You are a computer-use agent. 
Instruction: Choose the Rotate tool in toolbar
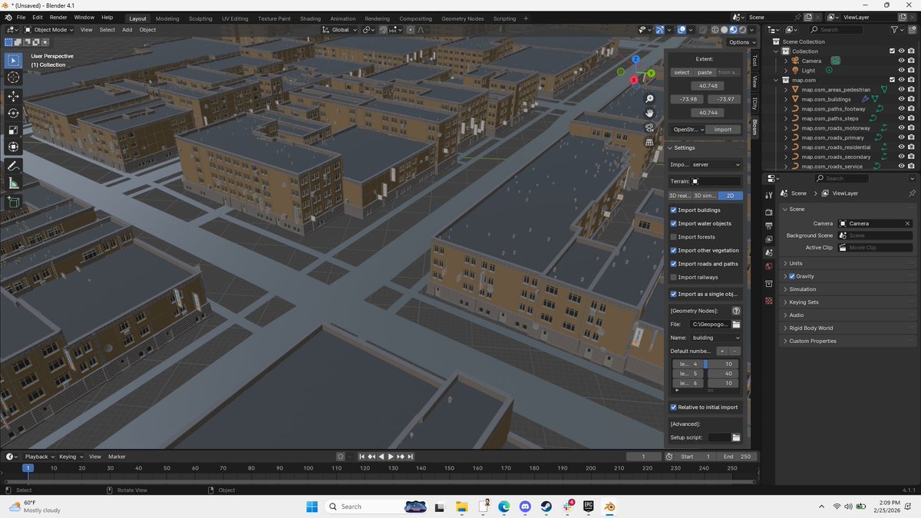(x=14, y=113)
